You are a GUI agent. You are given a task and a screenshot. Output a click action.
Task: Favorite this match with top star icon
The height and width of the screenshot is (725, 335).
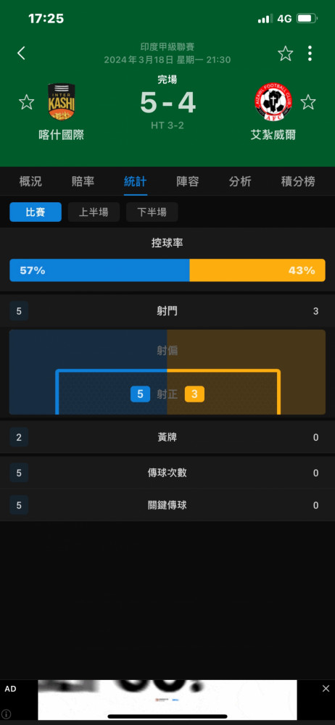click(x=286, y=54)
